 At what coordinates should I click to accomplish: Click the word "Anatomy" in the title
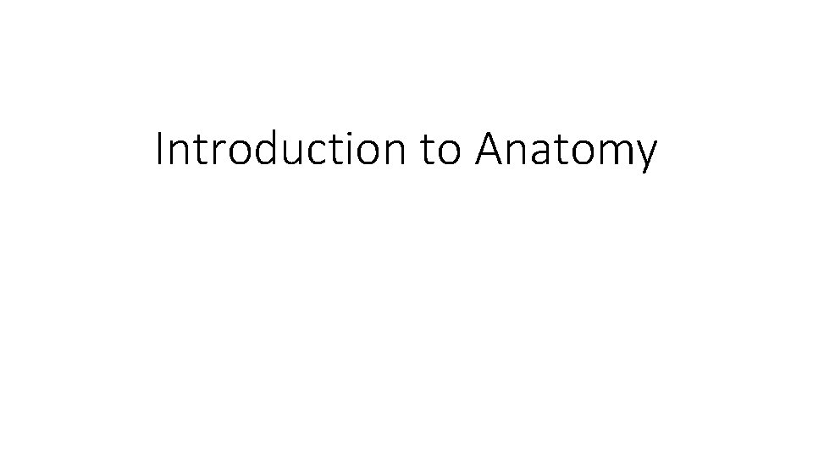[x=565, y=151]
